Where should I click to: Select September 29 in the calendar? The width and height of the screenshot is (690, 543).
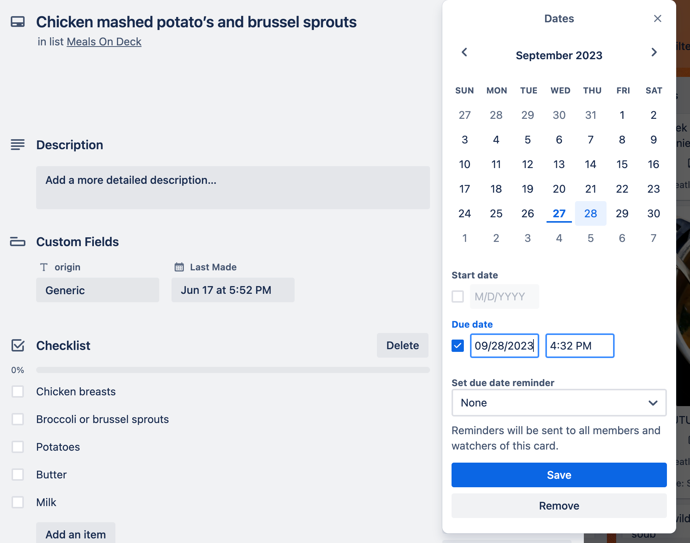622,213
